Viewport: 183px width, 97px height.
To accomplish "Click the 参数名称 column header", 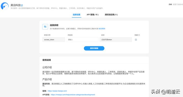I will pos(47,35).
